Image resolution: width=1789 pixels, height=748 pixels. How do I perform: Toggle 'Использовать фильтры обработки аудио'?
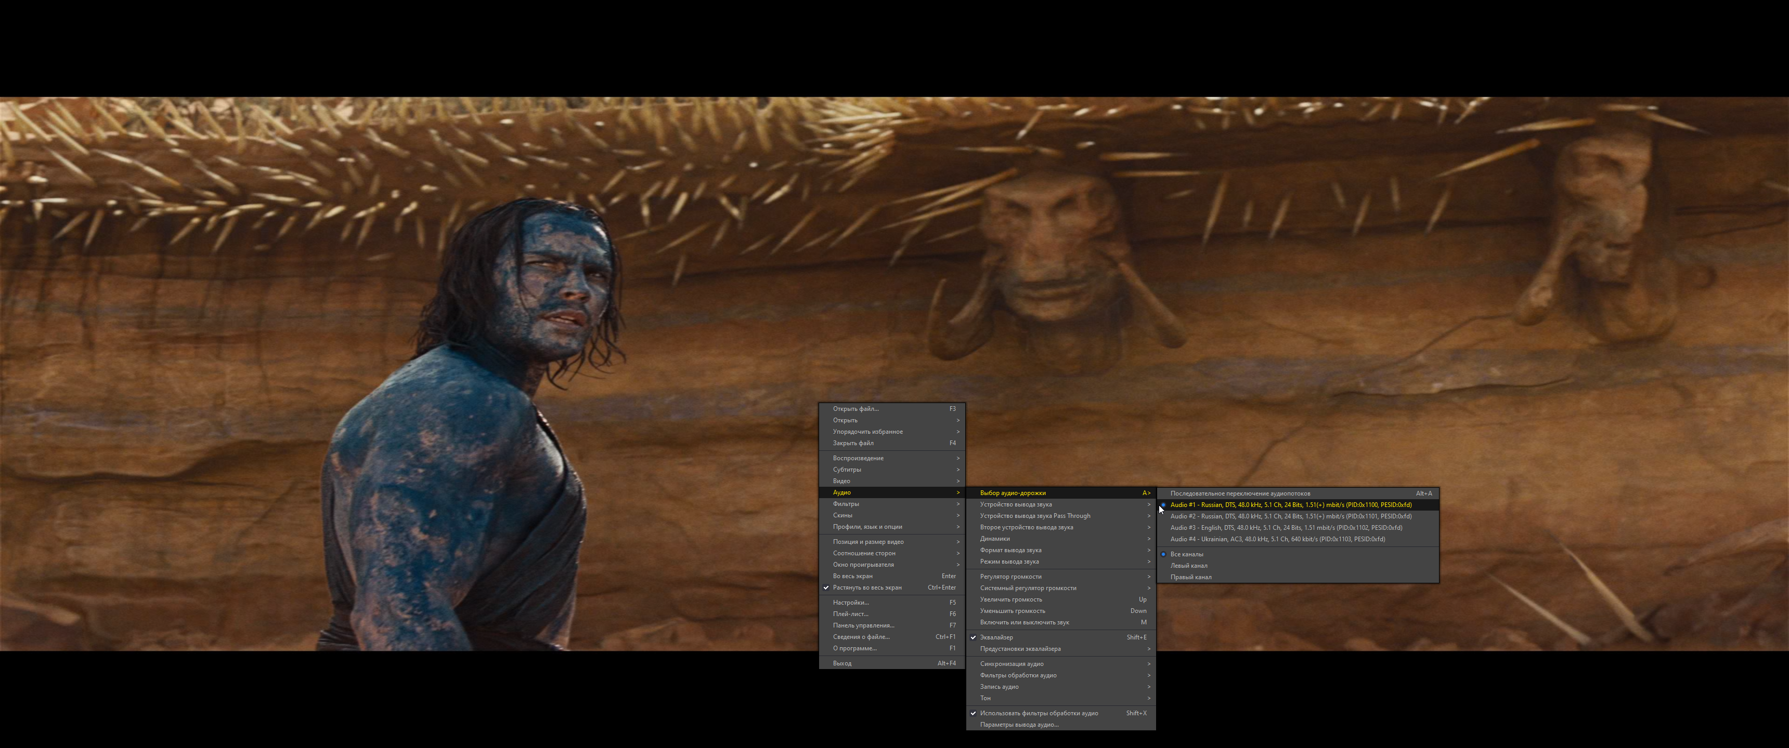[1061, 713]
